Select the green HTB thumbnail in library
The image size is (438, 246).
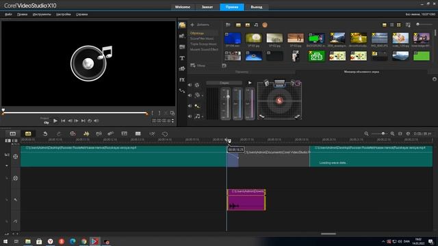coord(316,56)
